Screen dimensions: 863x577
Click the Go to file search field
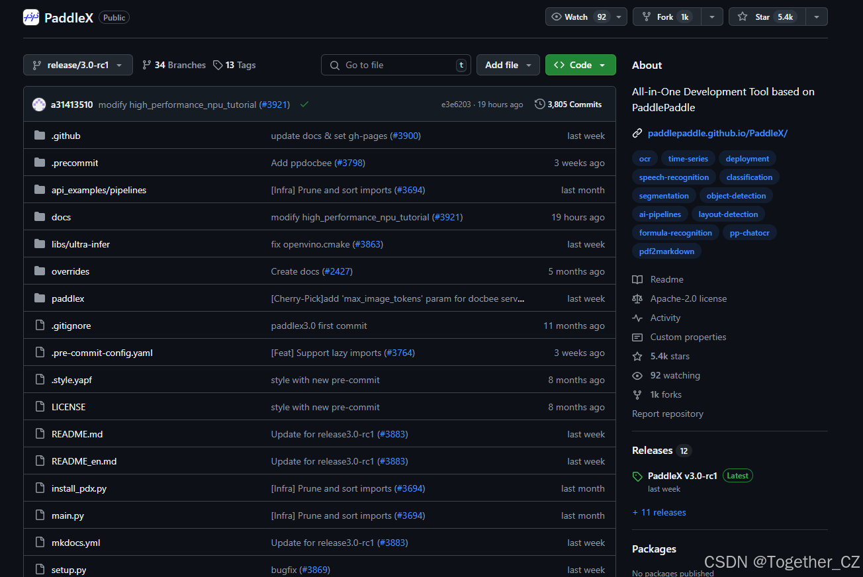[396, 65]
